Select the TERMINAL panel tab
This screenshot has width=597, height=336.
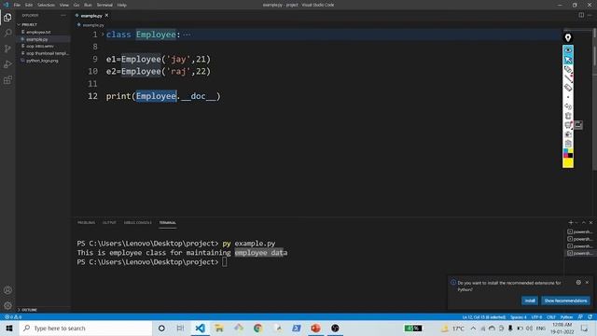(x=168, y=222)
